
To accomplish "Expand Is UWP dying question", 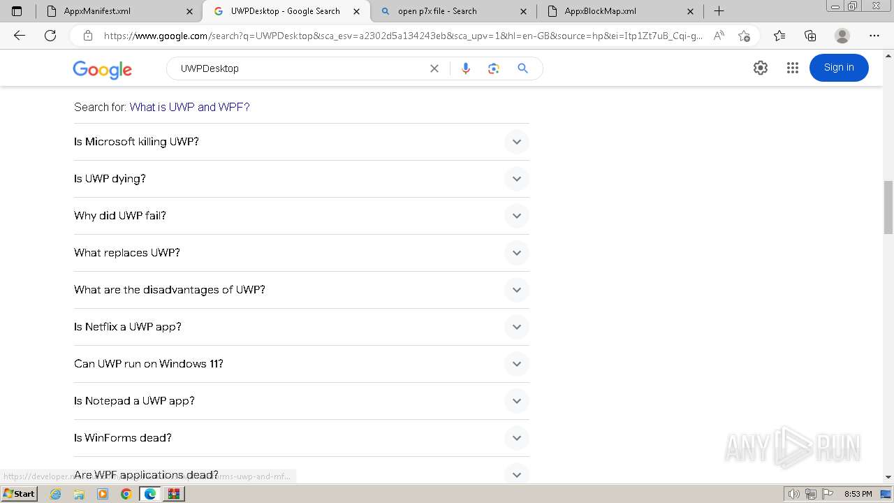I will (302, 179).
